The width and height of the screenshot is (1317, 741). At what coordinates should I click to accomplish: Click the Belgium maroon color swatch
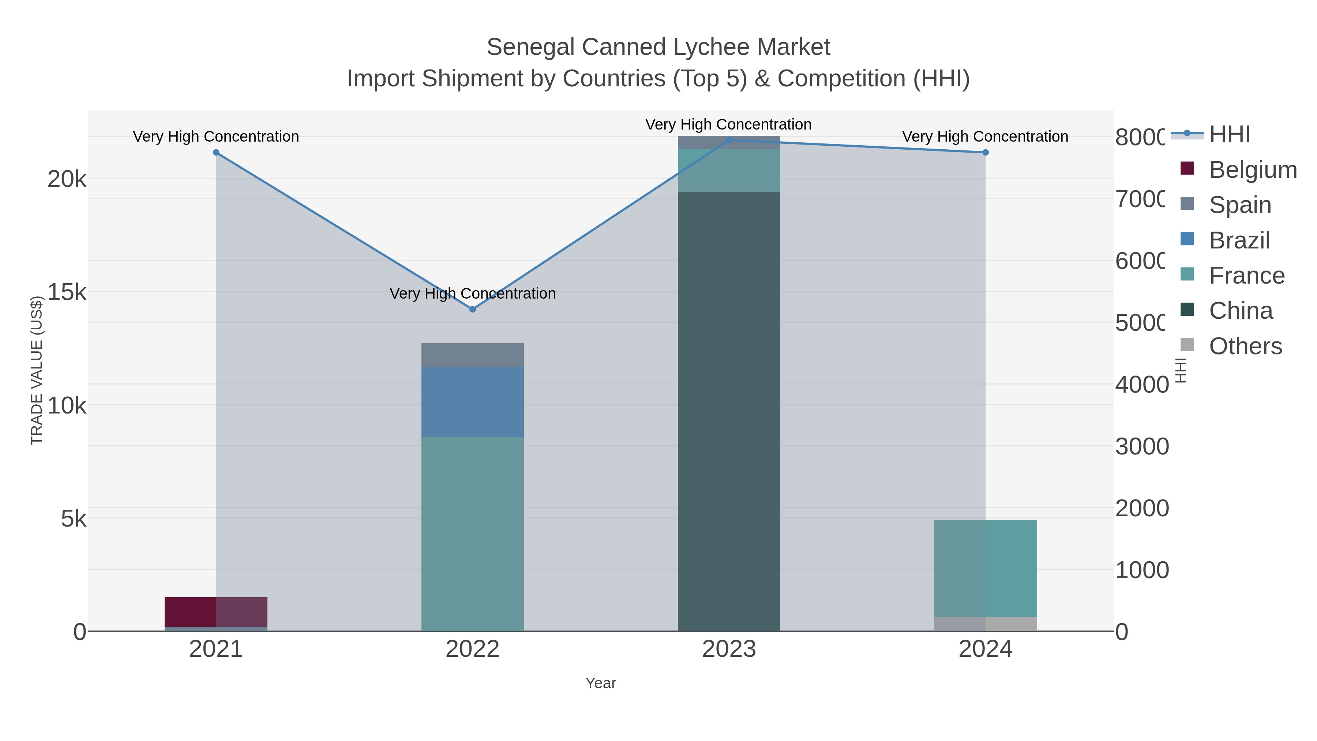pos(1187,168)
